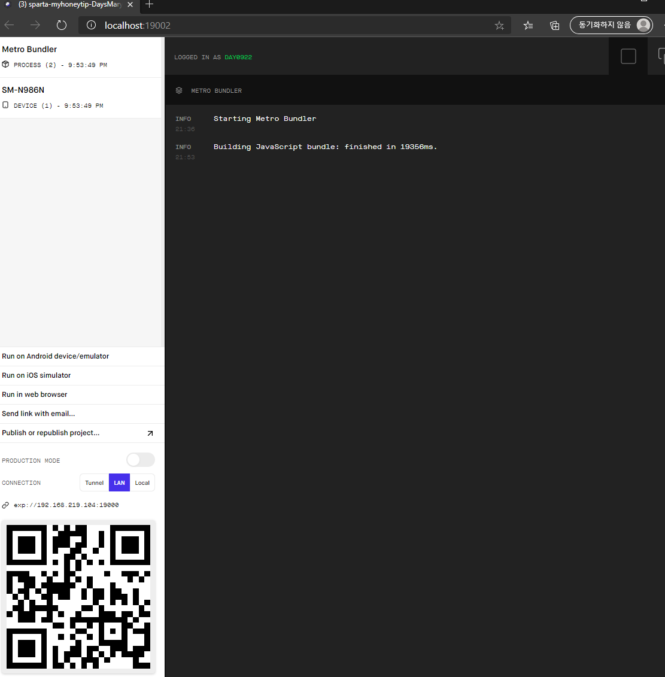Close the sparta-myhoneytip tab

[x=130, y=4]
